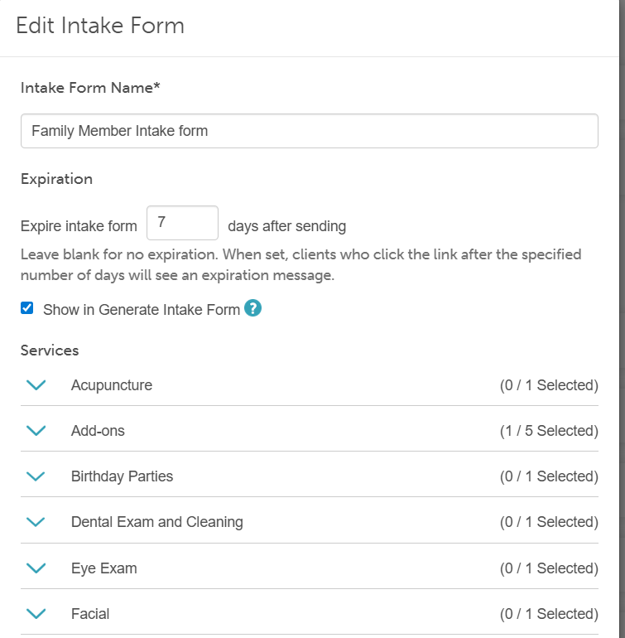Expand the Eye Exam chevron
625x638 pixels.
36,568
